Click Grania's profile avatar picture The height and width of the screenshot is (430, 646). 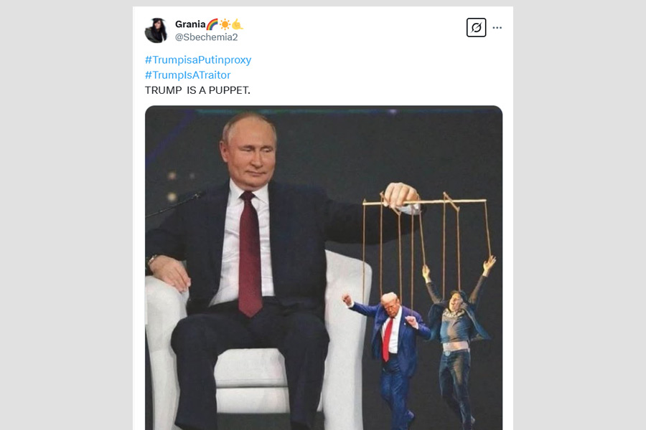tap(156, 30)
